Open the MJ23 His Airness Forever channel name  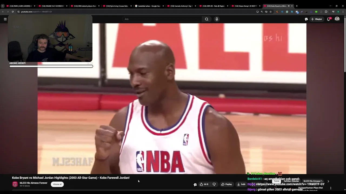coord(34,183)
